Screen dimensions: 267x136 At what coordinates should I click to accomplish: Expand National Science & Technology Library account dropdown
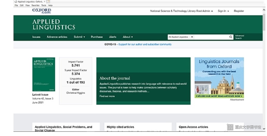tap(181, 11)
